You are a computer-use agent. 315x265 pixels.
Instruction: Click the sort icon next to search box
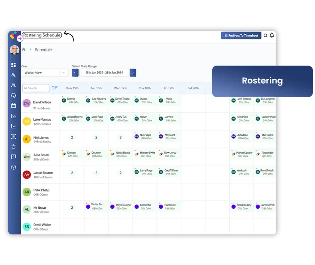[x=55, y=88]
